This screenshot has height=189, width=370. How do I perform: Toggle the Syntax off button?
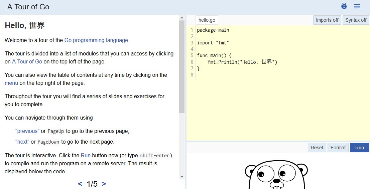(356, 20)
